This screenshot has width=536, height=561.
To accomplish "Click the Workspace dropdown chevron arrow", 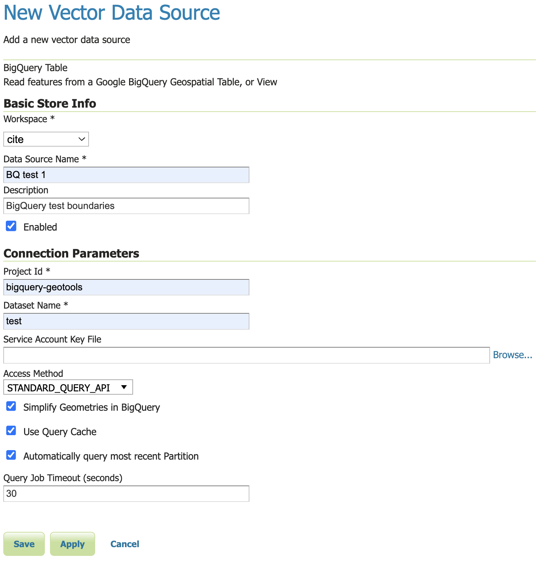I will pos(82,139).
